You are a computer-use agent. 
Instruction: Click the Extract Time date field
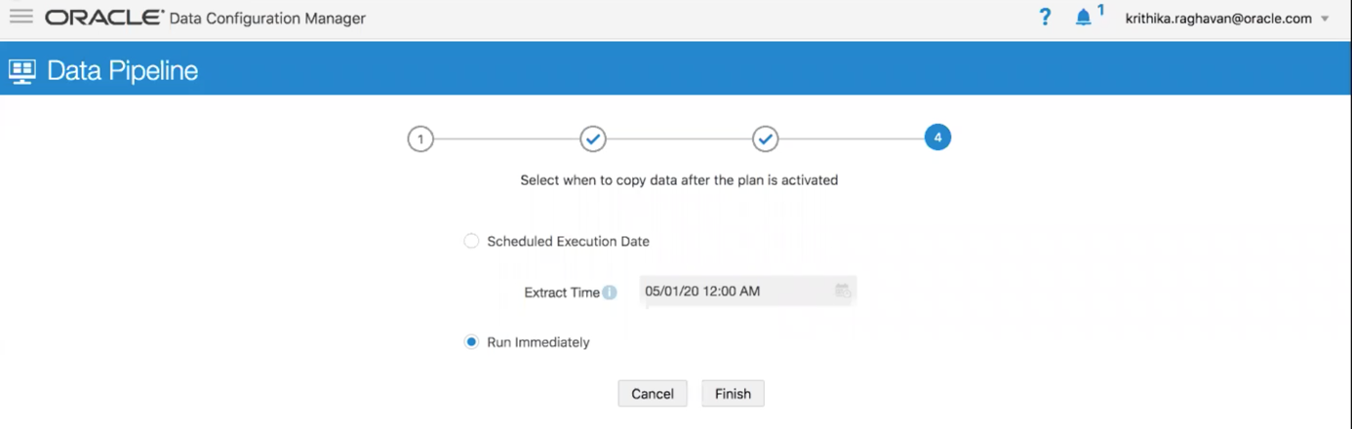click(734, 292)
